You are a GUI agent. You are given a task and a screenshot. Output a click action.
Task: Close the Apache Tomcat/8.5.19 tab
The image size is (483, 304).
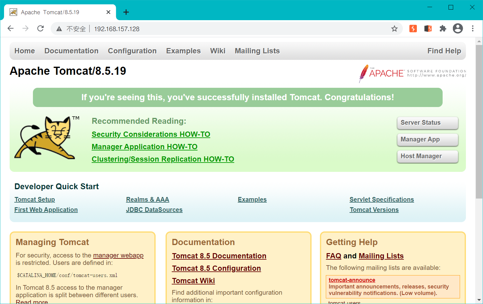click(108, 12)
